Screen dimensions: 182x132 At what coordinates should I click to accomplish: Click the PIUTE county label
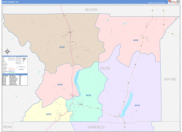tap(105, 68)
